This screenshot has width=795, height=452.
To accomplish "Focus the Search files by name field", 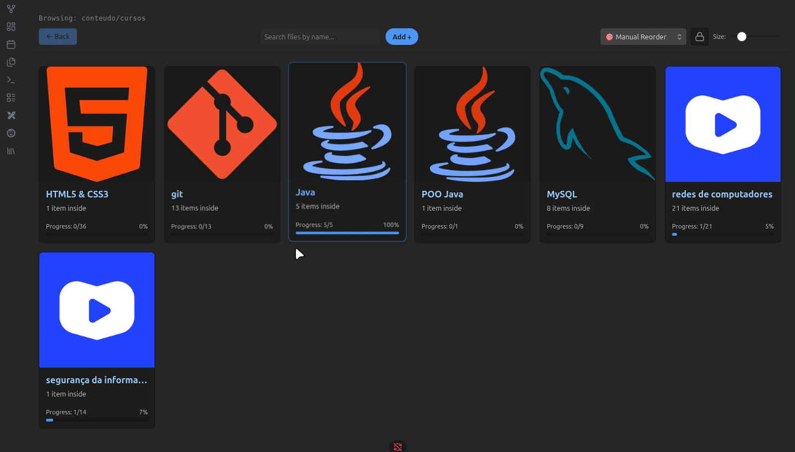I will [320, 37].
